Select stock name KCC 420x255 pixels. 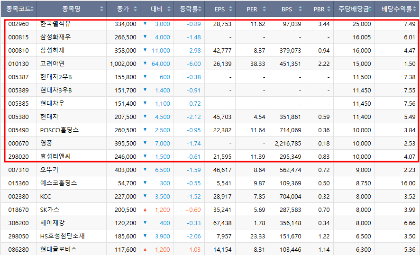pyautogui.click(x=46, y=196)
